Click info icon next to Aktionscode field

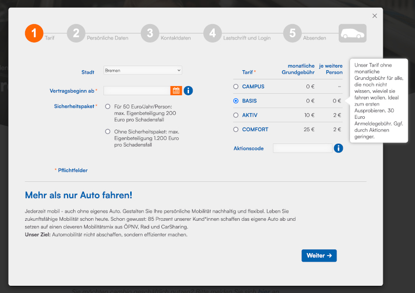(x=338, y=148)
